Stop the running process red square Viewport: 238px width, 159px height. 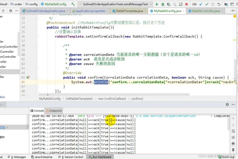tap(186, 4)
